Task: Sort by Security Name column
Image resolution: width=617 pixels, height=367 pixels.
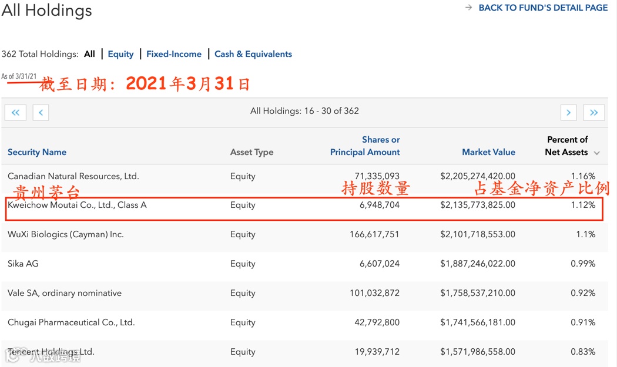Action: (37, 152)
